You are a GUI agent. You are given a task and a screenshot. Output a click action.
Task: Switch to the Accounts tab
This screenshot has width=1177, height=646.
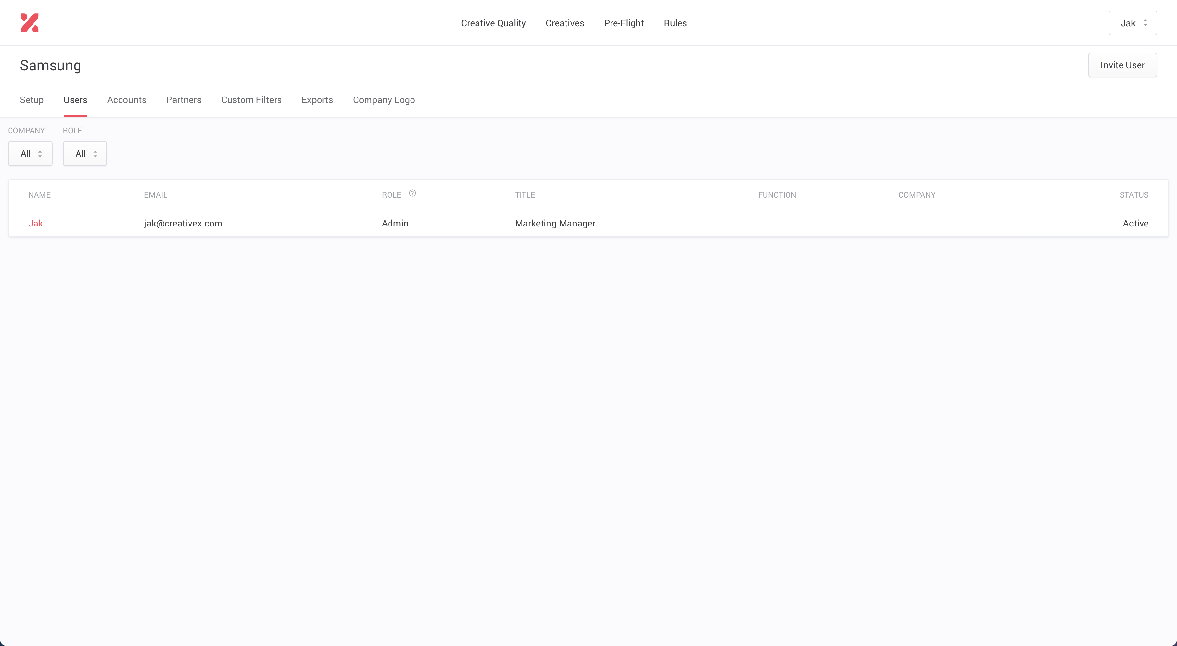(x=126, y=100)
